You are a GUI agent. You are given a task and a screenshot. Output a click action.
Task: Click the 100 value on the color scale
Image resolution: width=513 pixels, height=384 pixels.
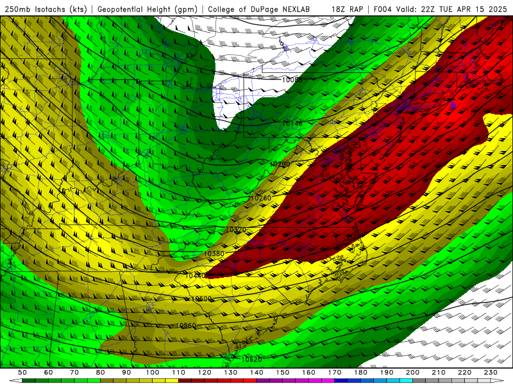point(153,372)
